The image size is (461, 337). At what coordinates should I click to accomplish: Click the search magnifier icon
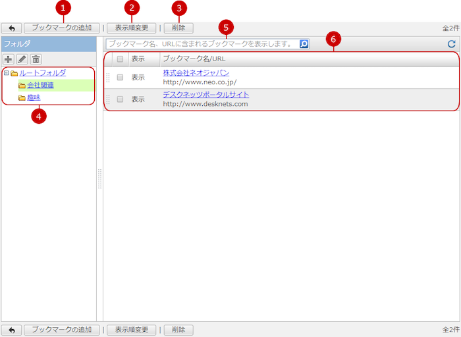(304, 44)
